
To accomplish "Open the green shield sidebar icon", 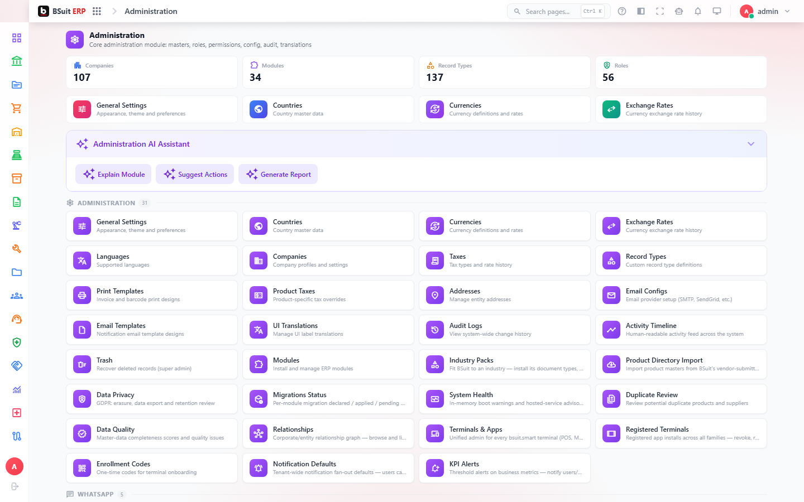I will click(x=17, y=342).
